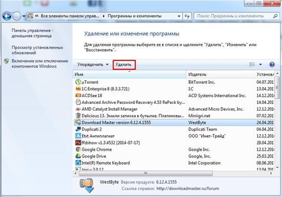Select Download Master version 6.12.4.1555 entry
The height and width of the screenshot is (197, 282).
point(116,123)
